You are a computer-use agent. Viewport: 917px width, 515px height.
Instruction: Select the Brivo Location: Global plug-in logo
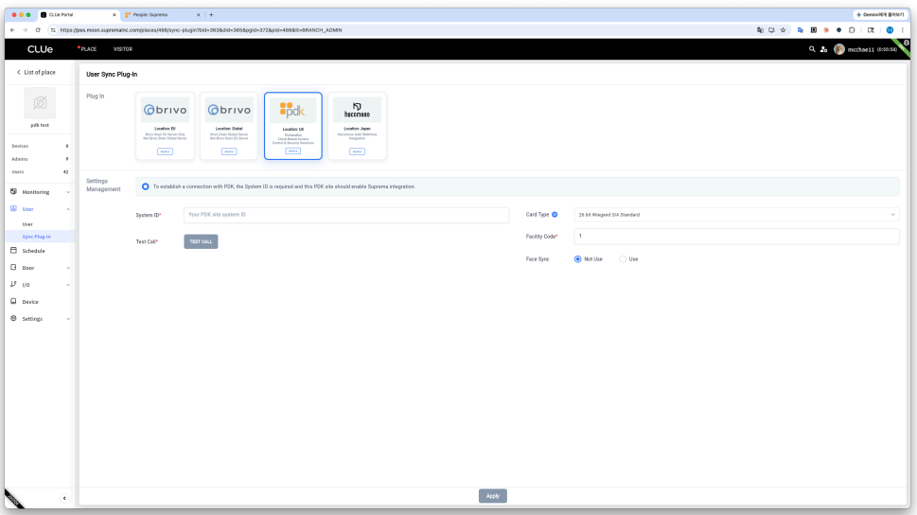[x=229, y=110]
